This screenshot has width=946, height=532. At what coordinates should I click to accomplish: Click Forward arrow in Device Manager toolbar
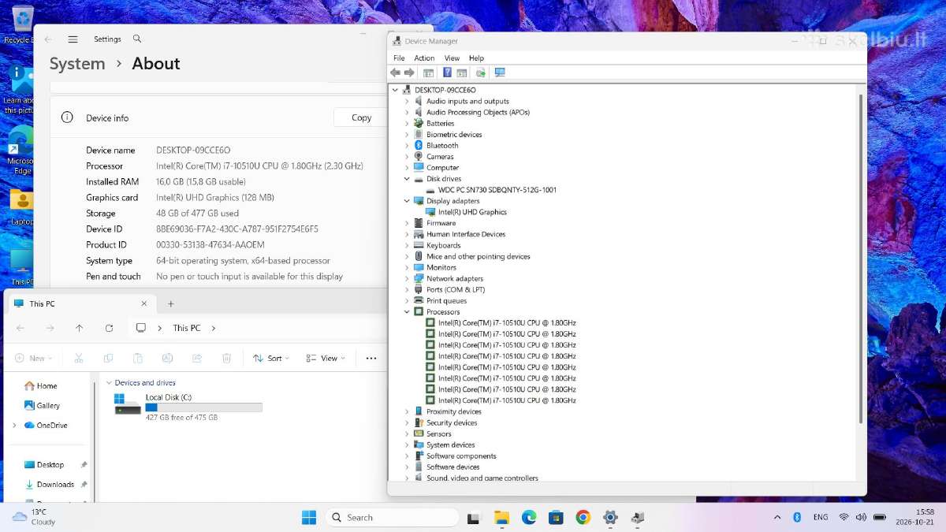(409, 73)
